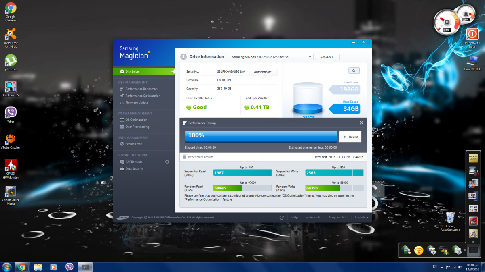Close the Performance Testing panel
This screenshot has height=272, width=485.
pyautogui.click(x=361, y=123)
